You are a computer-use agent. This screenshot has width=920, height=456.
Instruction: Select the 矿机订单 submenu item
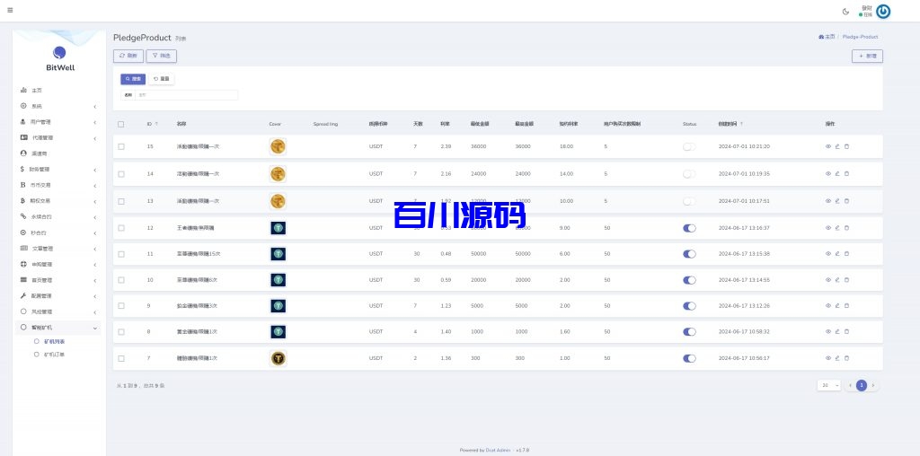click(54, 355)
